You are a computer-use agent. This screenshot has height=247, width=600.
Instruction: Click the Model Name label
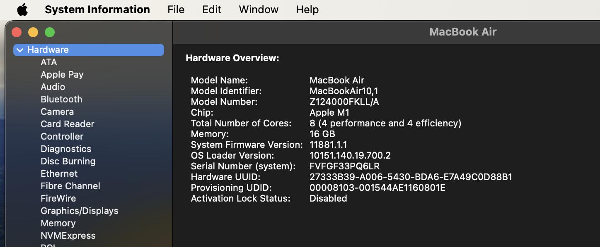tap(219, 80)
